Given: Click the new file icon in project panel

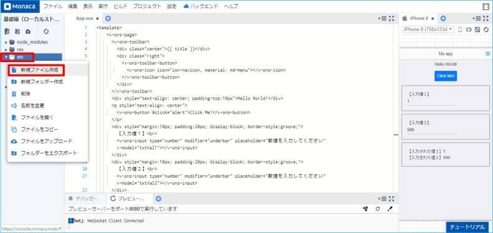Looking at the screenshot, I should (x=7, y=32).
